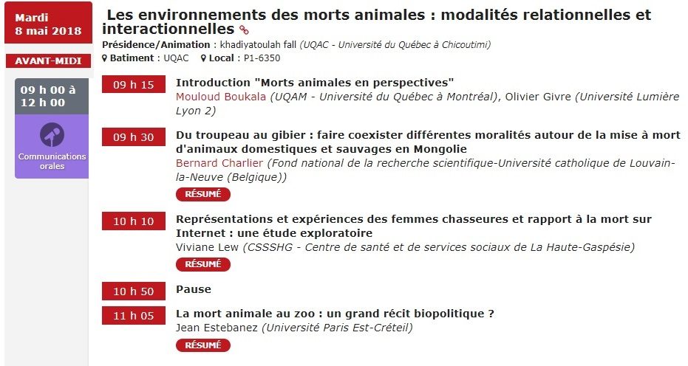Click talk title Du troupeau au gibier
This screenshot has height=366, width=688.
pos(428,142)
